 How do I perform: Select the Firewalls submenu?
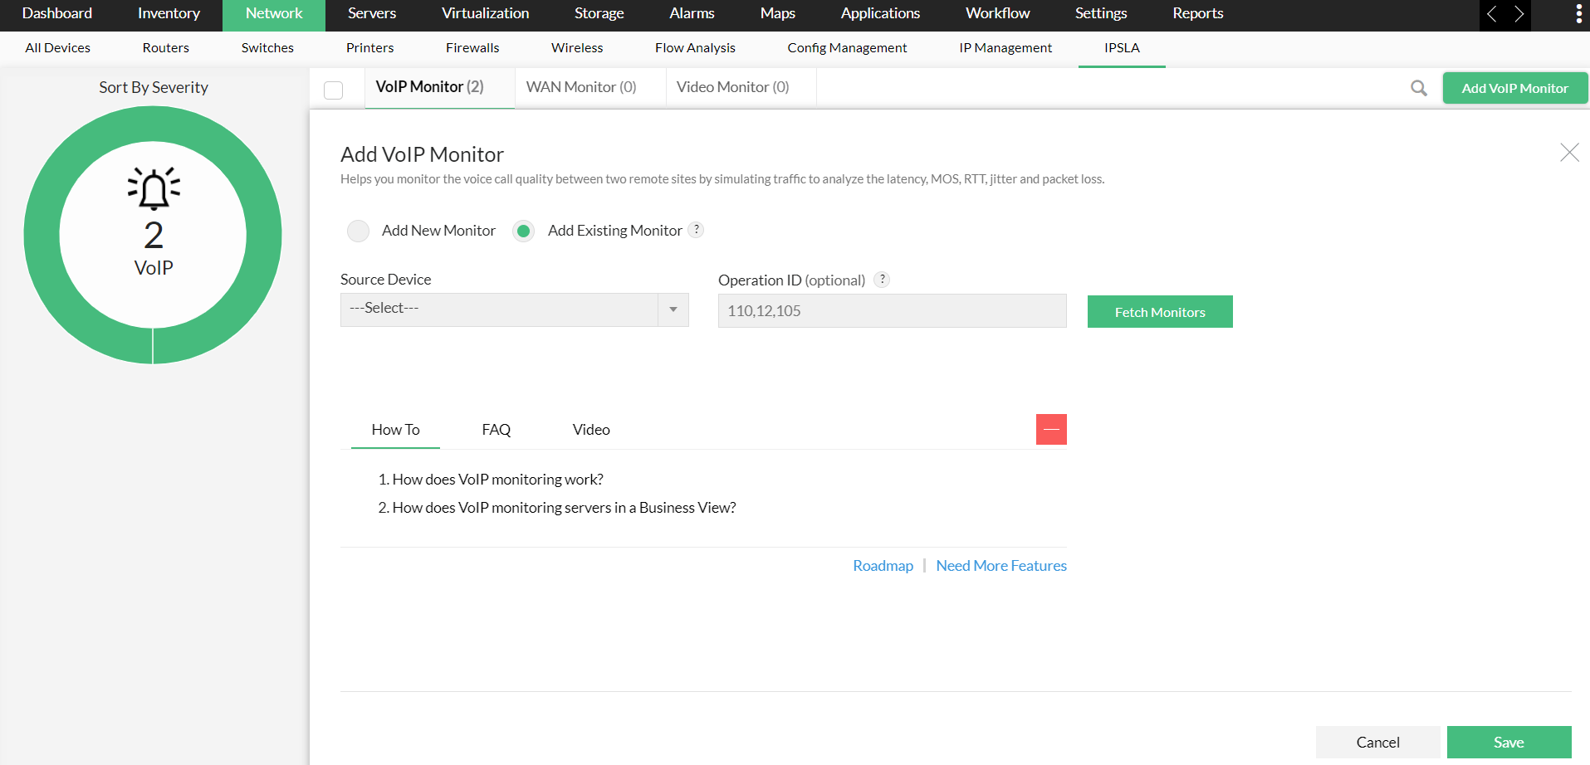click(x=472, y=48)
